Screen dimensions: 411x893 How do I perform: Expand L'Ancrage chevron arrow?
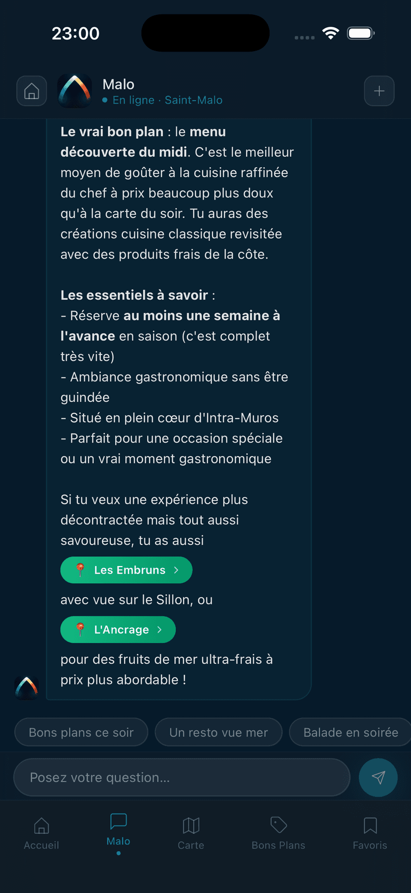pyautogui.click(x=159, y=630)
